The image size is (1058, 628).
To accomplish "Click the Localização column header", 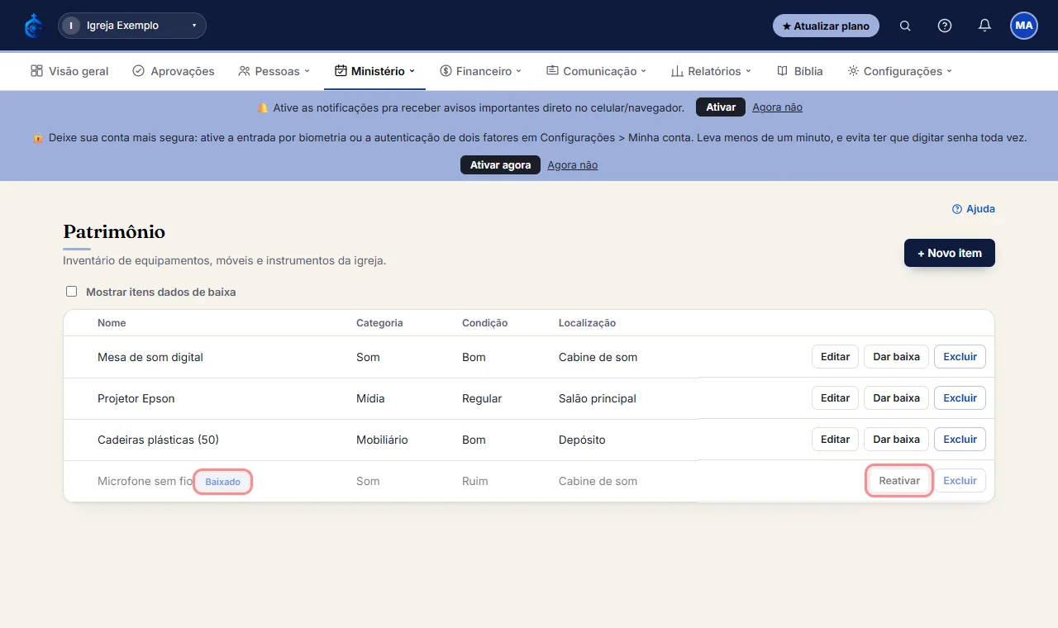I will click(587, 323).
